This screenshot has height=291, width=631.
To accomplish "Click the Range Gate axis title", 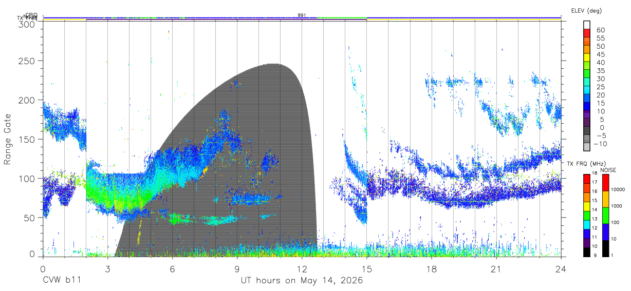I will click(8, 139).
